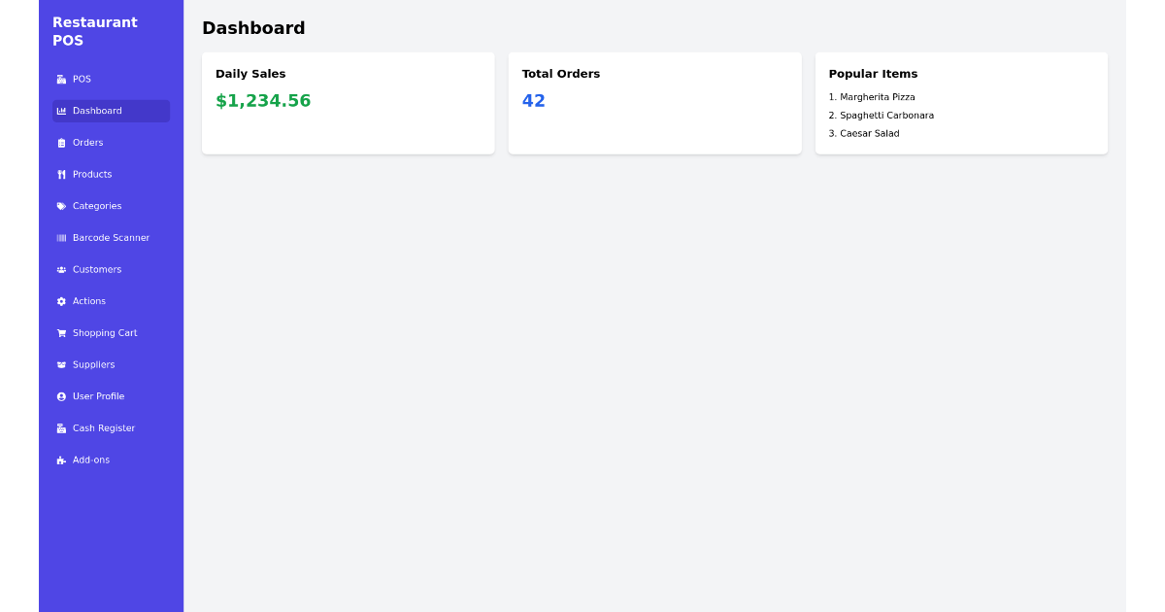This screenshot has width=1165, height=612.
Task: Select the POS icon in the sidebar
Action: [x=60, y=79]
